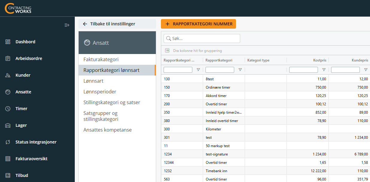Viewport: 370px width, 182px height.
Task: Select Lønnsperioder settings tab
Action: click(x=117, y=92)
